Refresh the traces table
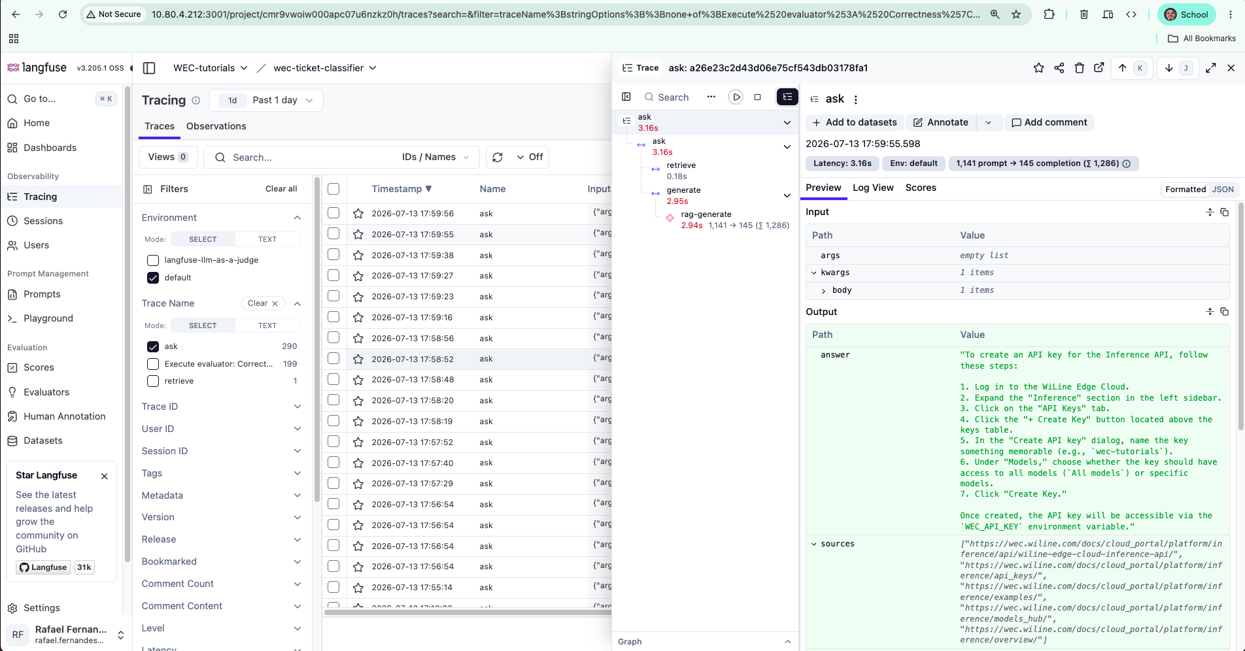Viewport: 1245px width, 651px height. tap(498, 157)
